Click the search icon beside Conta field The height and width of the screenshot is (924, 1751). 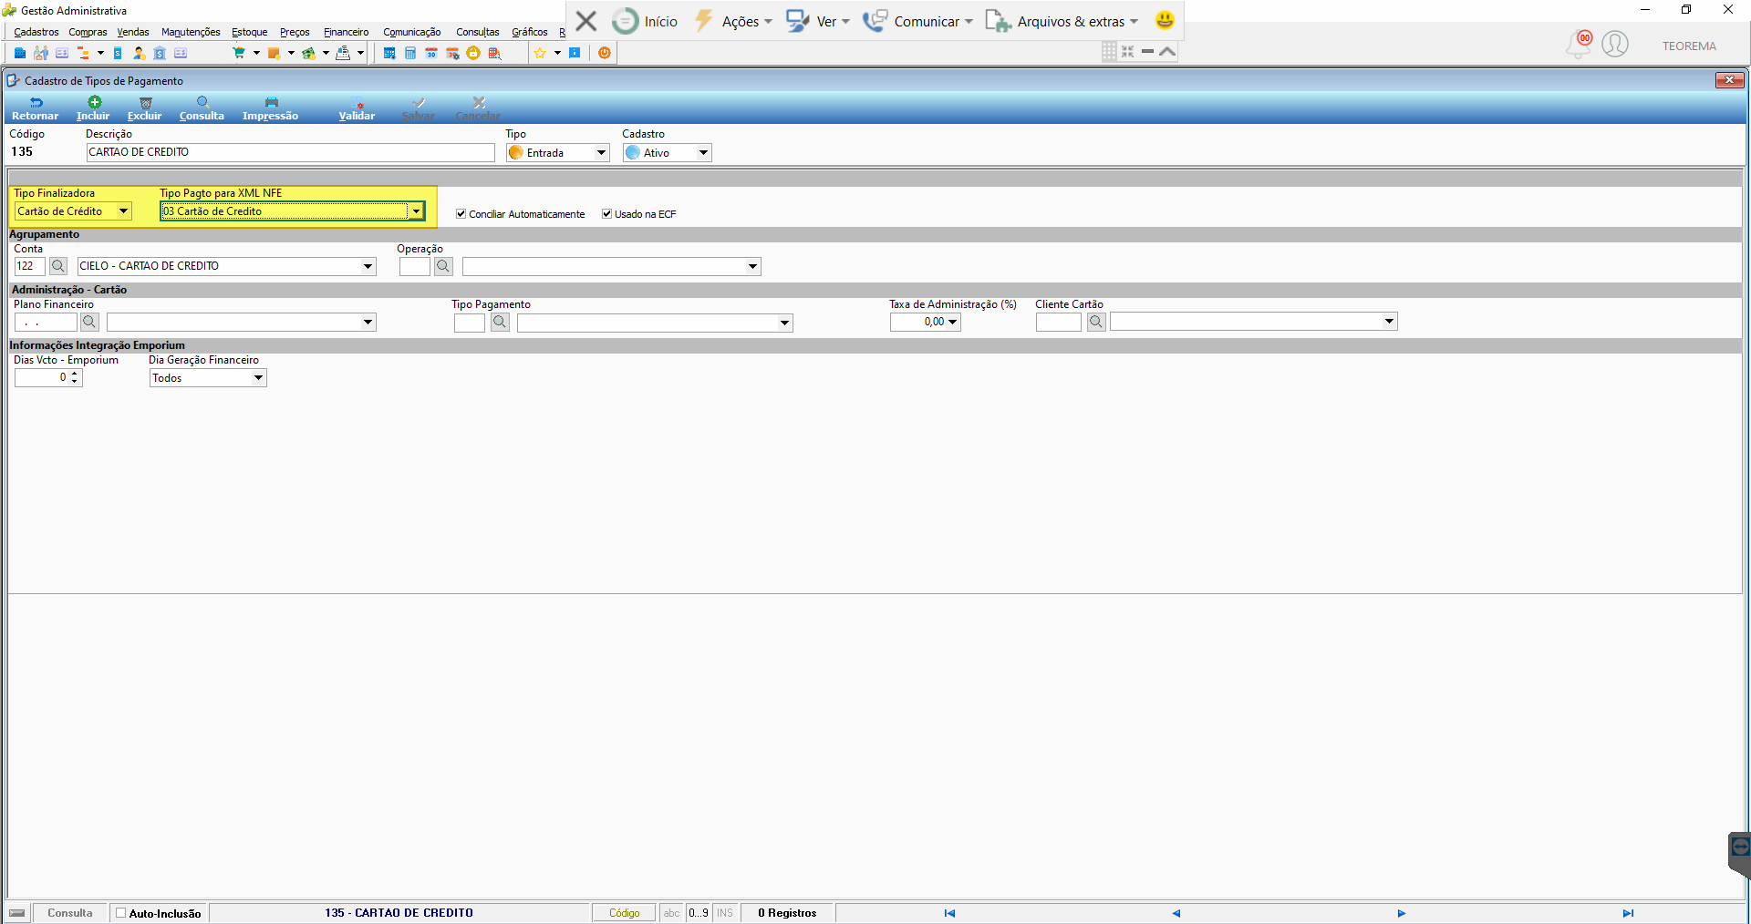coord(58,266)
